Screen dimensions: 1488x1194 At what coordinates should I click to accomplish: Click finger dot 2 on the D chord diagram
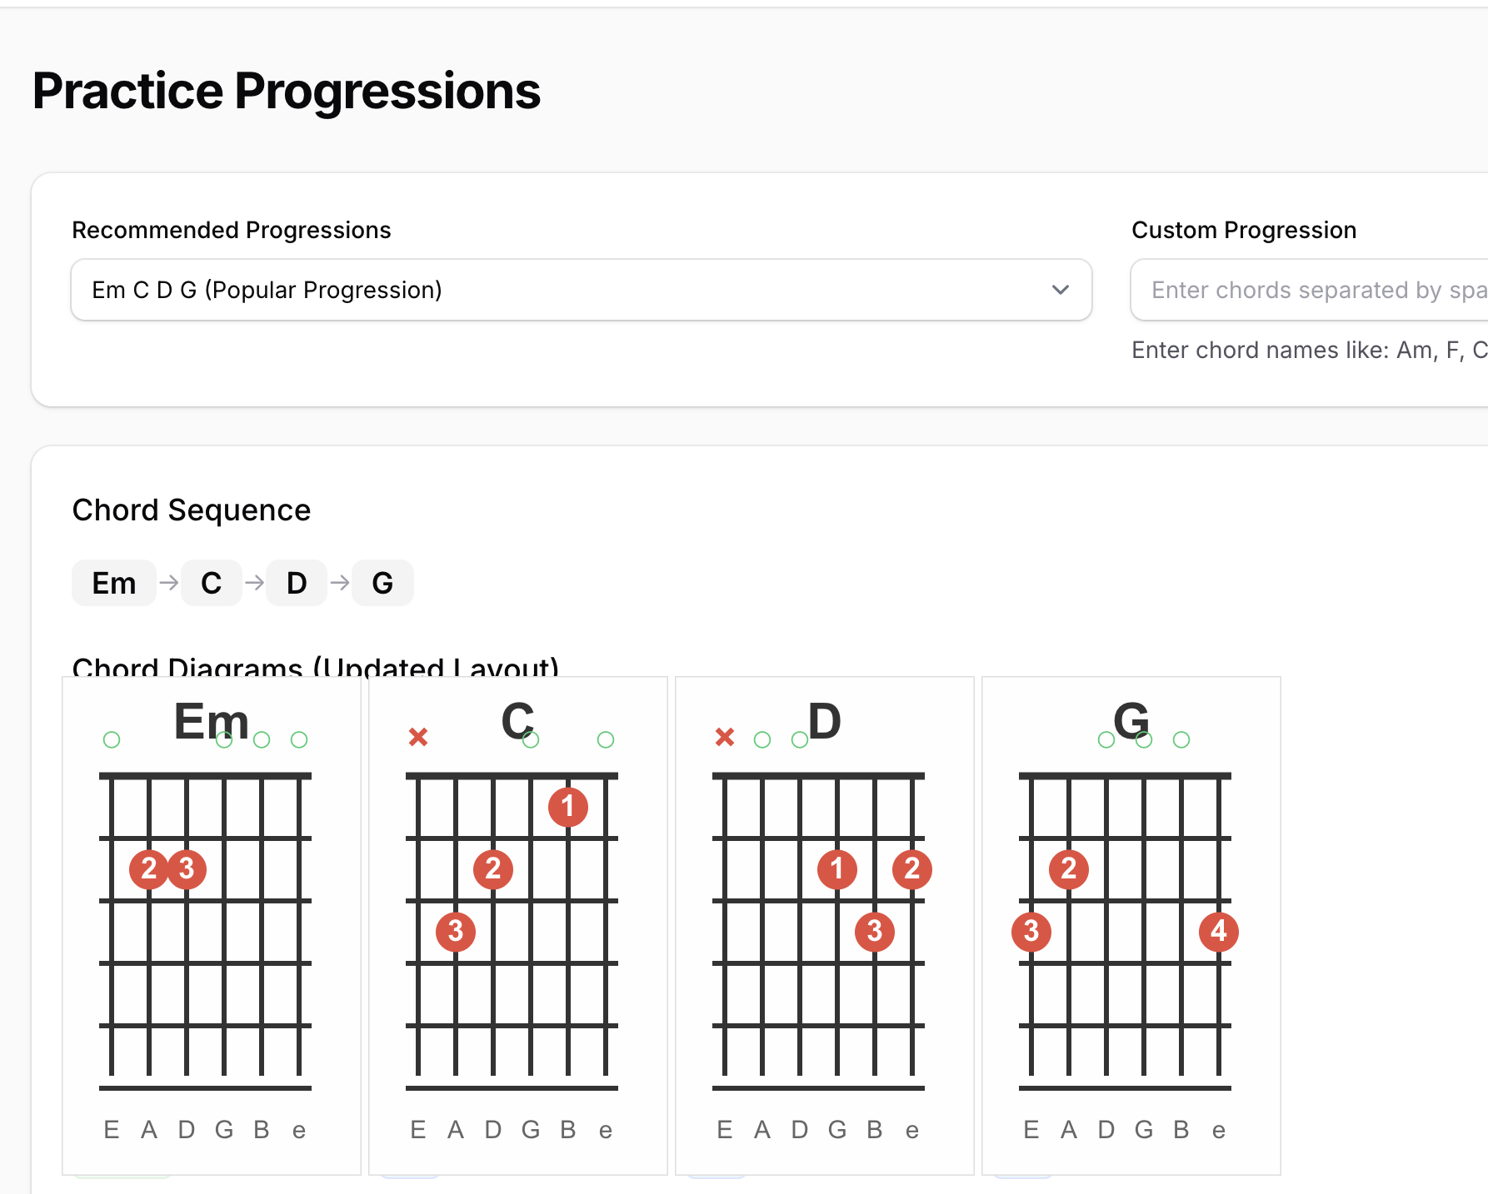[911, 869]
